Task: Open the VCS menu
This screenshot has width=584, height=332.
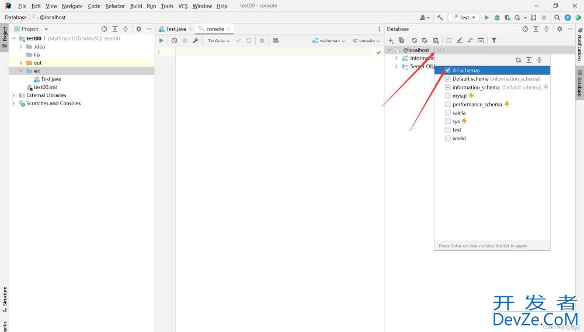Action: coord(183,6)
